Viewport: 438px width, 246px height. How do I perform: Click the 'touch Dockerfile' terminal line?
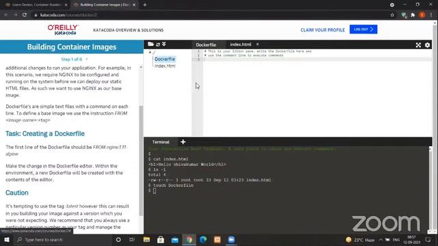coord(171,185)
